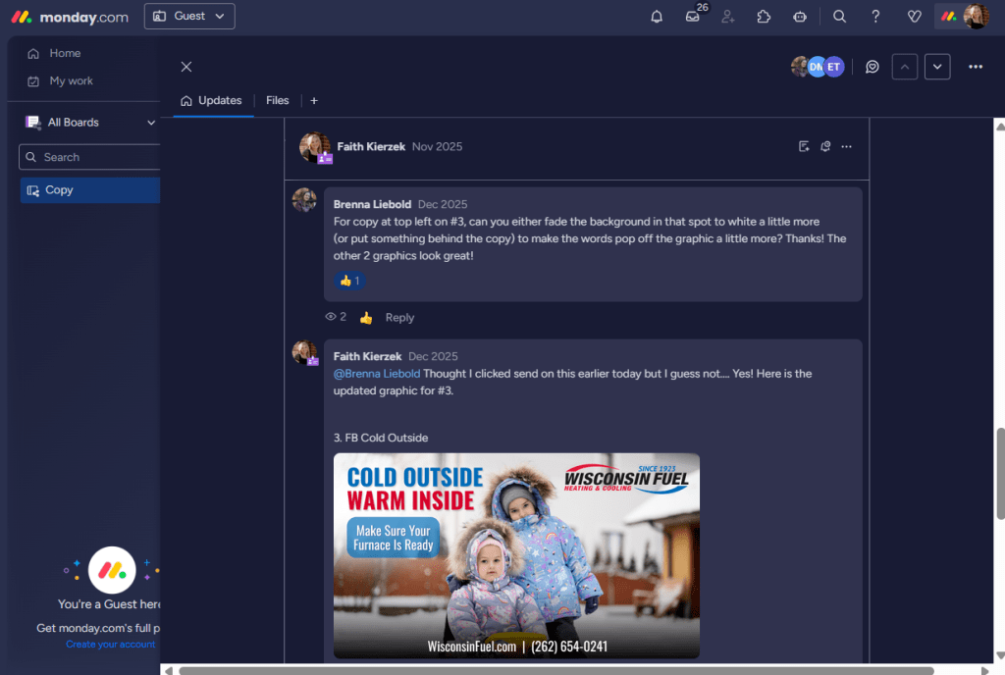Viewport: 1005px width, 675px height.
Task: Toggle like next to the Reply link
Action: (366, 318)
